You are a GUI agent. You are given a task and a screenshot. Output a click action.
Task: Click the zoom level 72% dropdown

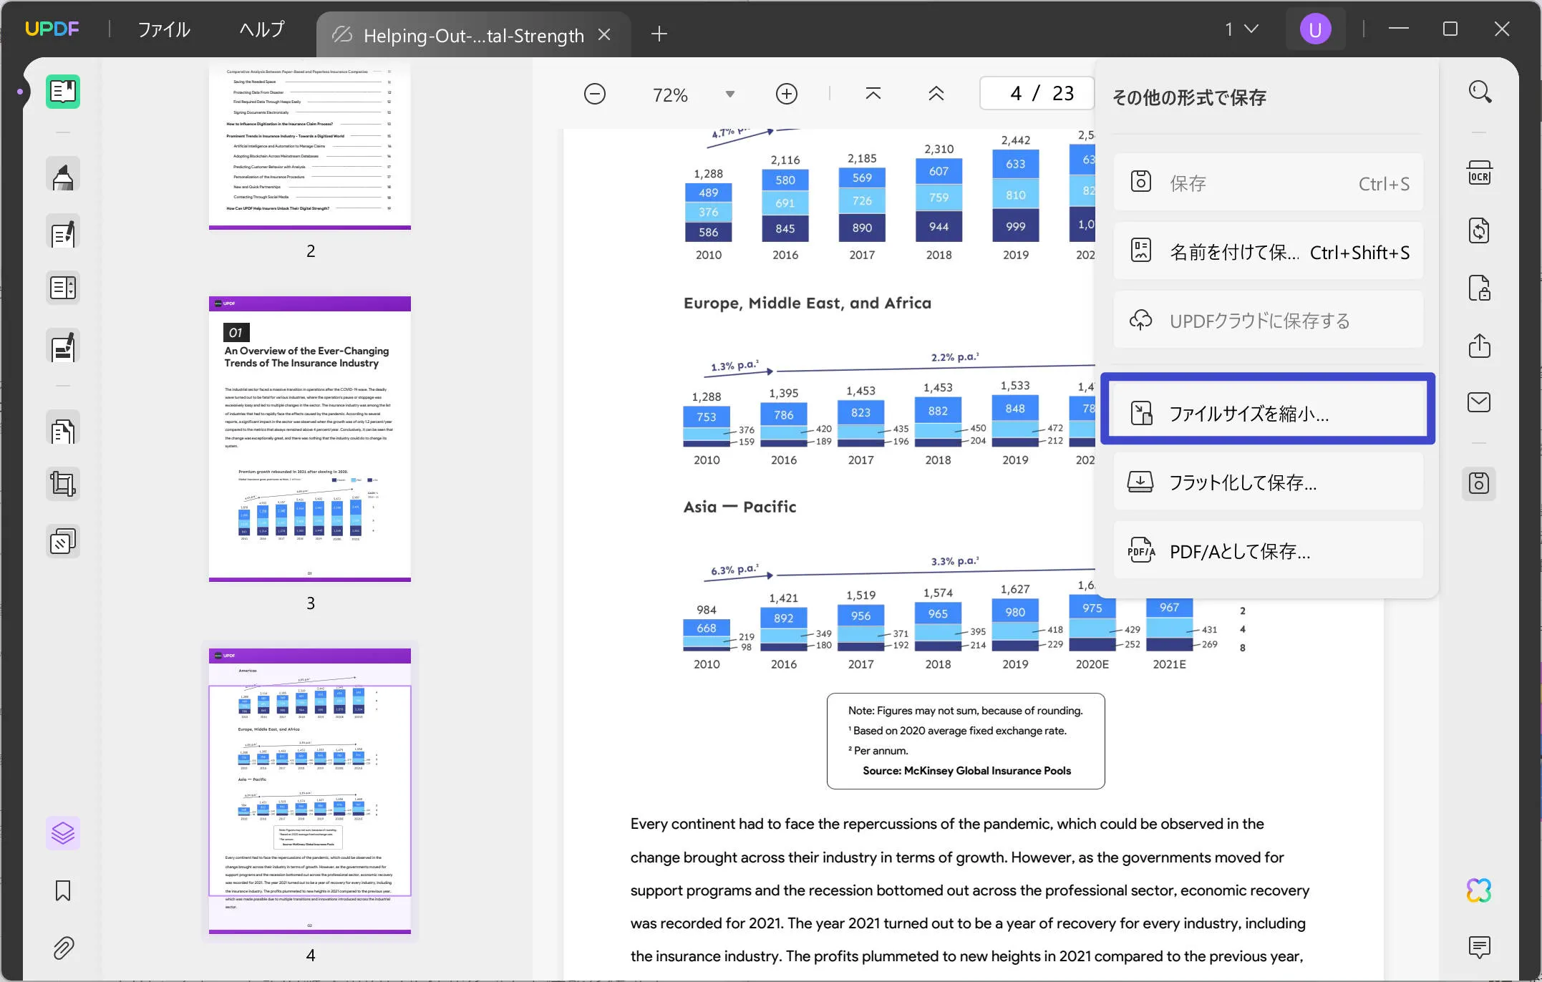(x=729, y=94)
